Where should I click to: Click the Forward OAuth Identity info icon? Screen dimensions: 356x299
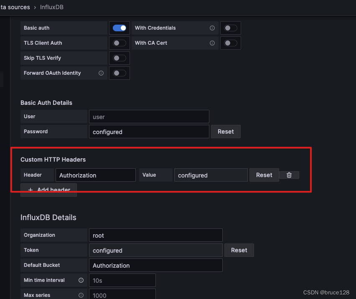click(101, 73)
